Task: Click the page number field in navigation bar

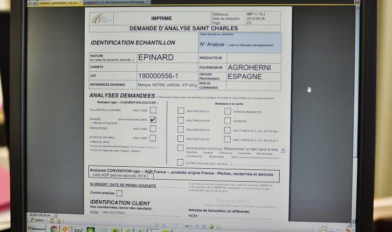Action: pyautogui.click(x=175, y=226)
